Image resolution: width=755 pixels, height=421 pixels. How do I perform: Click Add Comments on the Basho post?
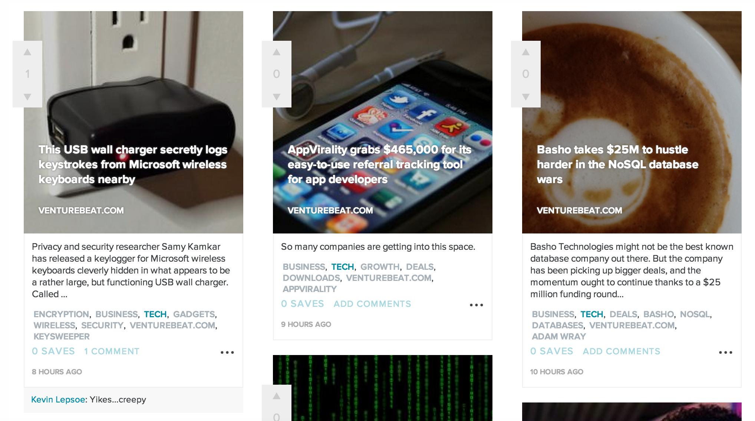tap(622, 351)
